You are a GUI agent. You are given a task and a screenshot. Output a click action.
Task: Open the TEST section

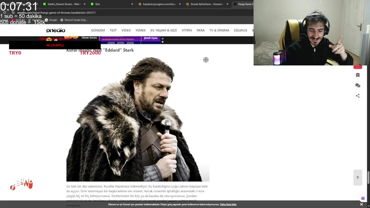(113, 30)
